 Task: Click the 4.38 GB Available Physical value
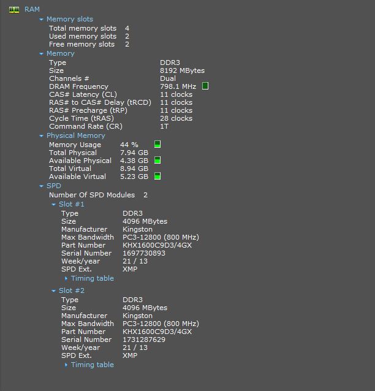point(134,161)
